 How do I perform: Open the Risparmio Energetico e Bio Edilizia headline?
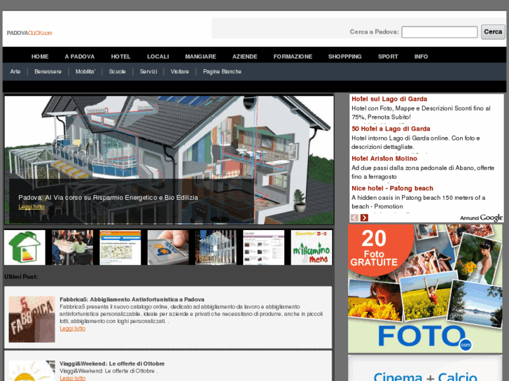(108, 197)
